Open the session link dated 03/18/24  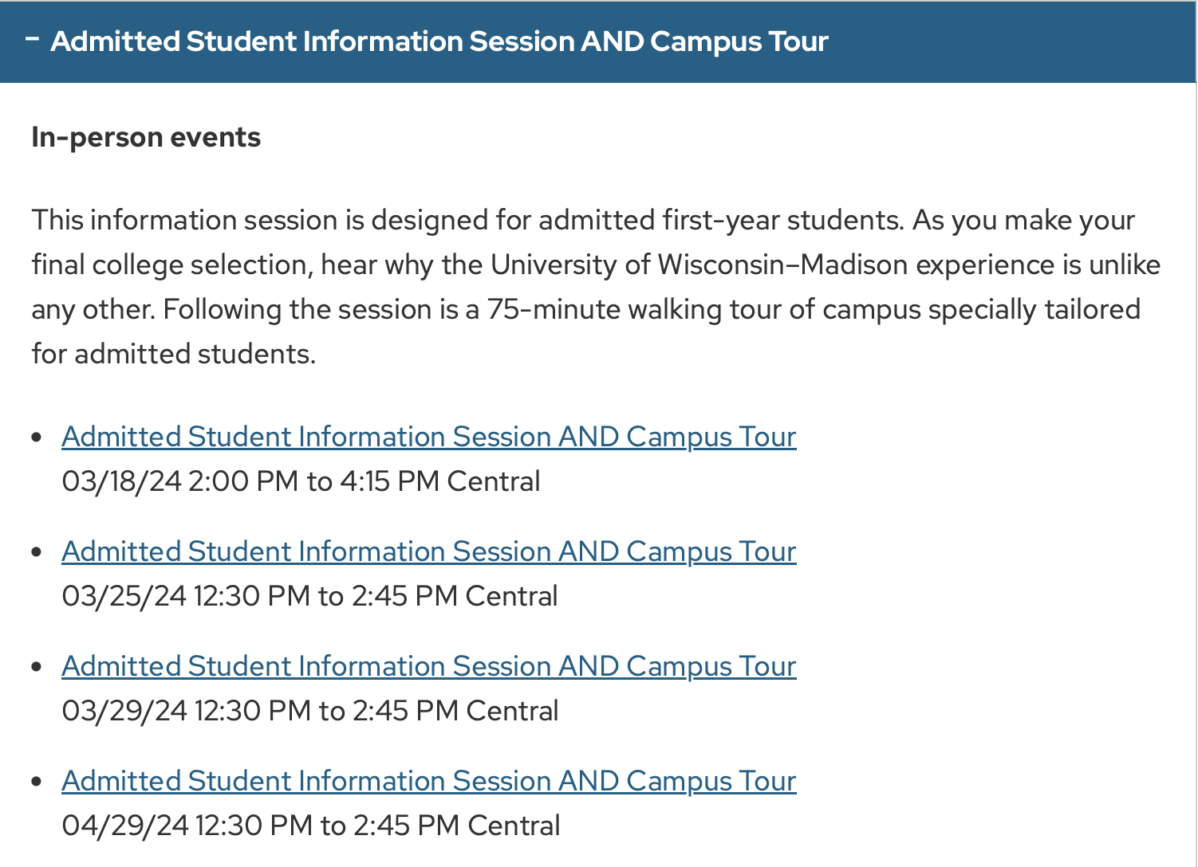click(428, 437)
